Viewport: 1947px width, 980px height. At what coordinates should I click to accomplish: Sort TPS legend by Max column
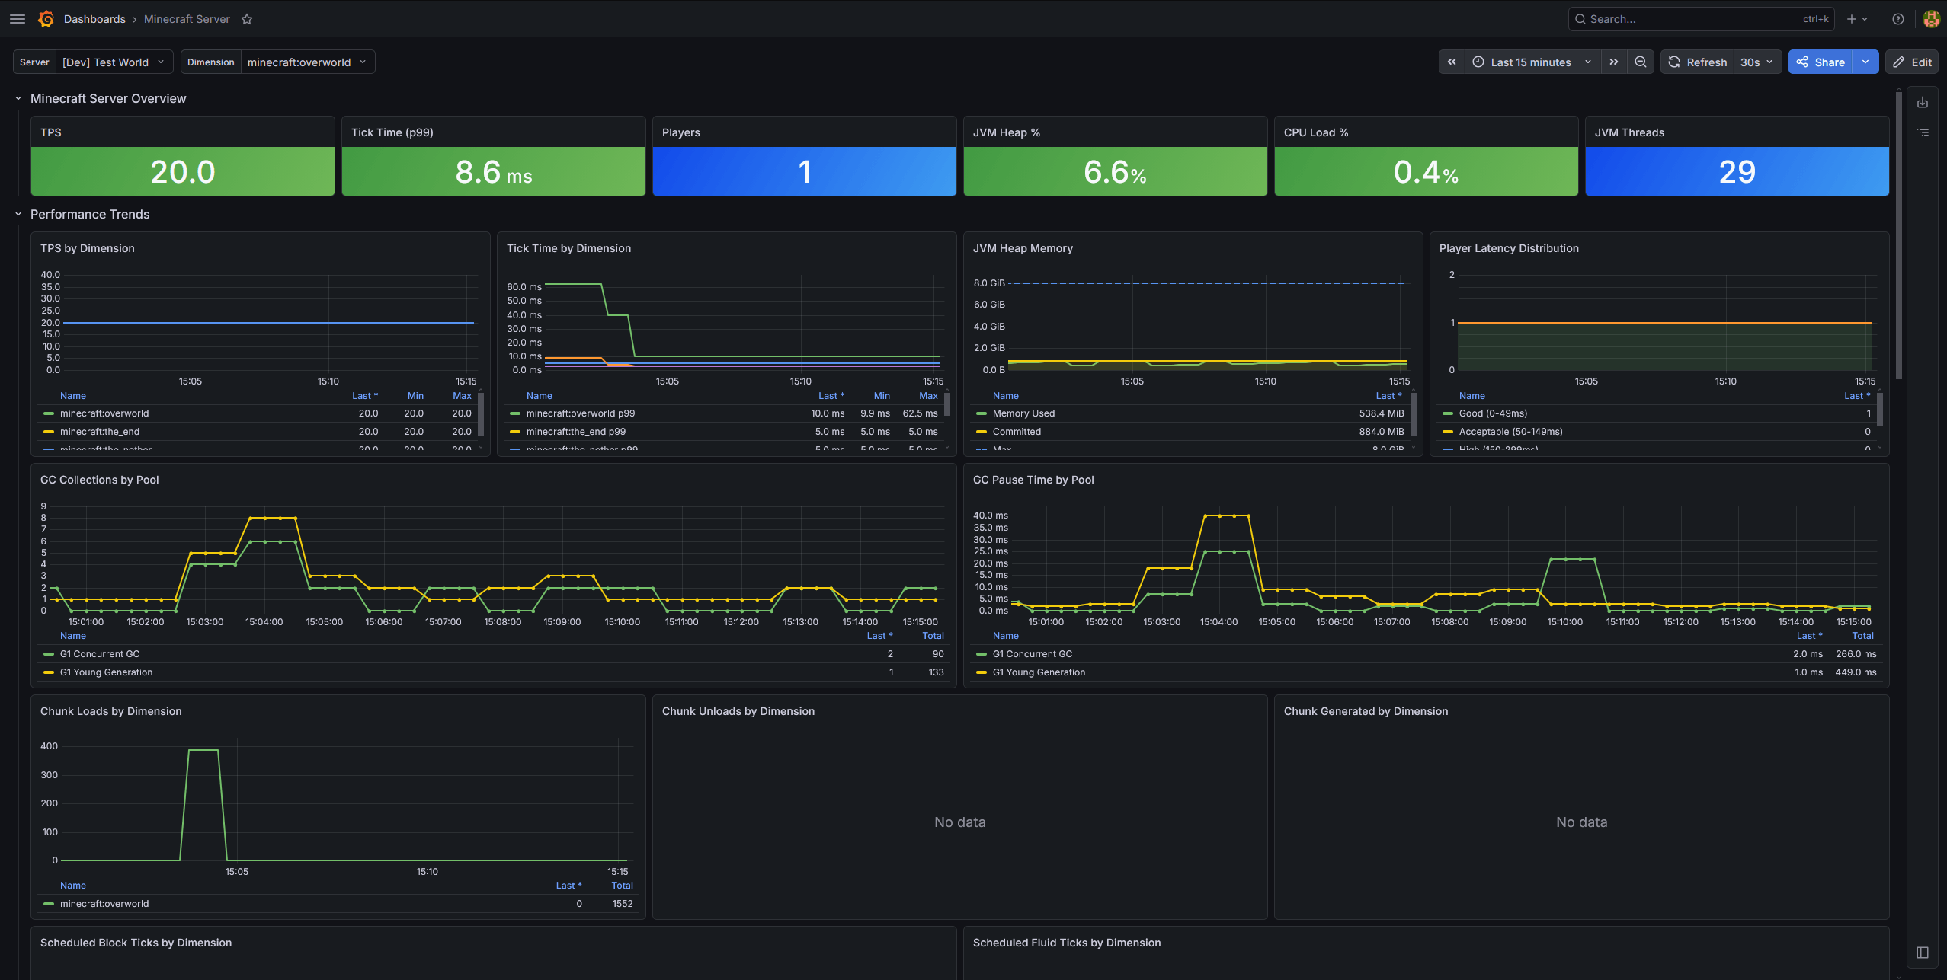[x=462, y=396]
